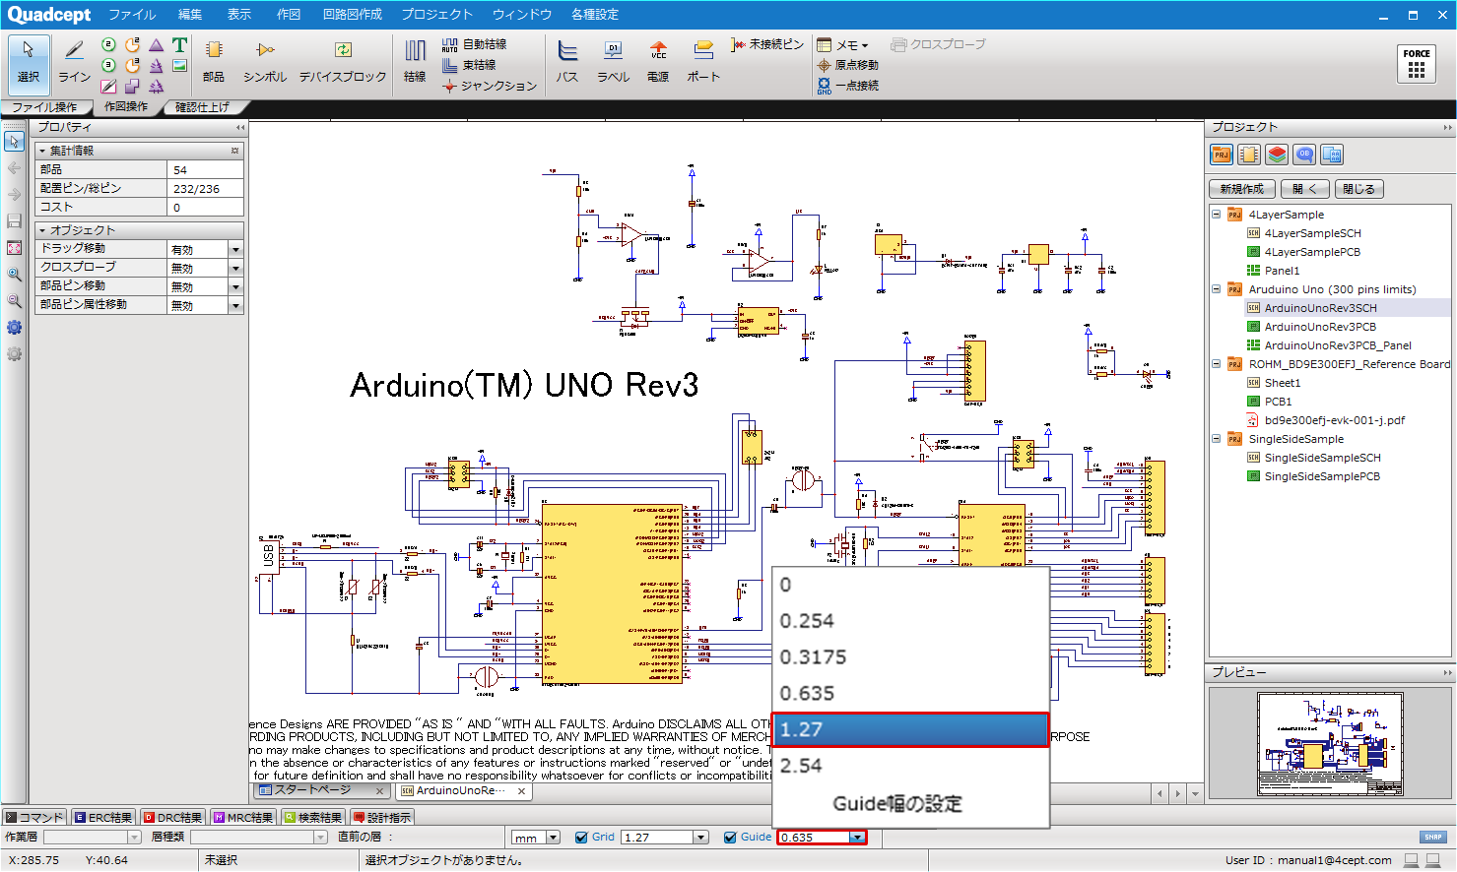Click 原点移動 origin move tool

click(x=847, y=65)
